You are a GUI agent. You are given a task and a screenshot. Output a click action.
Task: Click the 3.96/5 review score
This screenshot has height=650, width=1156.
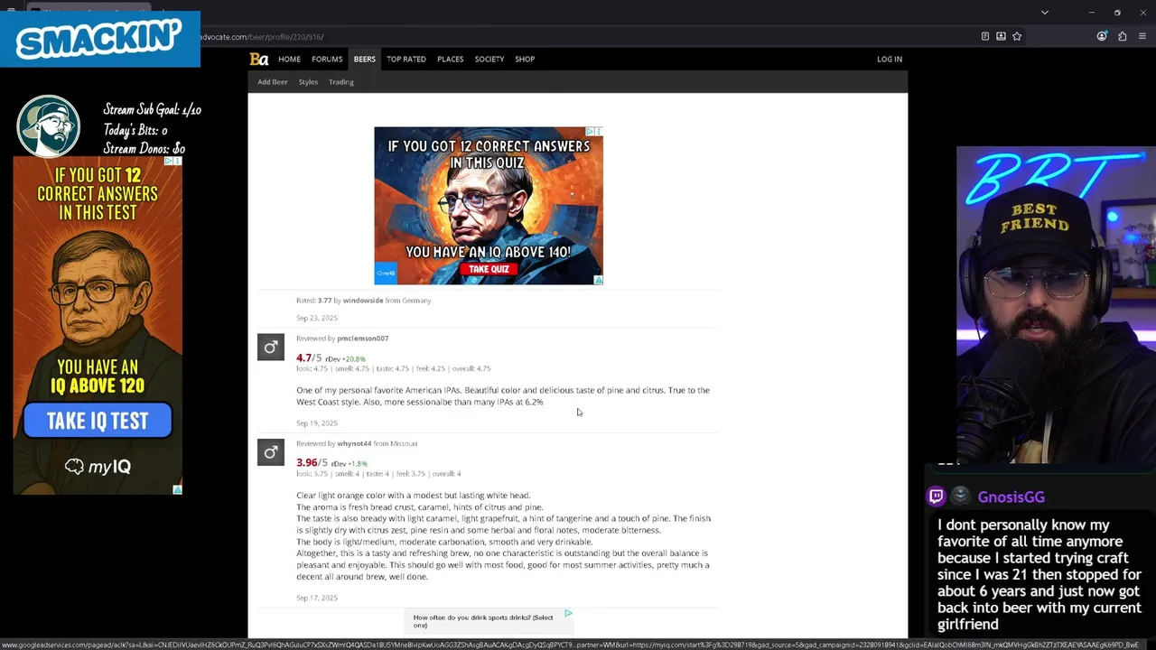(312, 463)
